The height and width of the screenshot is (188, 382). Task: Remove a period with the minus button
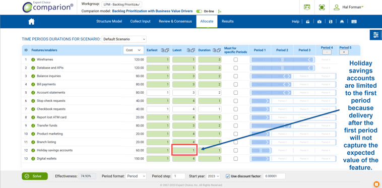pyautogui.click(x=327, y=52)
